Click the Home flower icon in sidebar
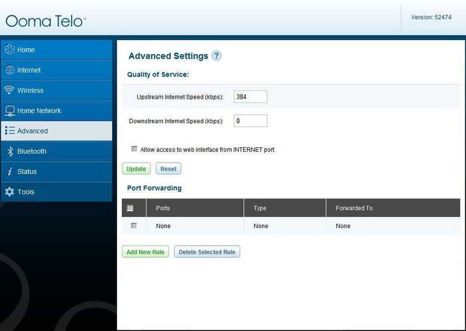The width and height of the screenshot is (466, 331). (x=9, y=49)
